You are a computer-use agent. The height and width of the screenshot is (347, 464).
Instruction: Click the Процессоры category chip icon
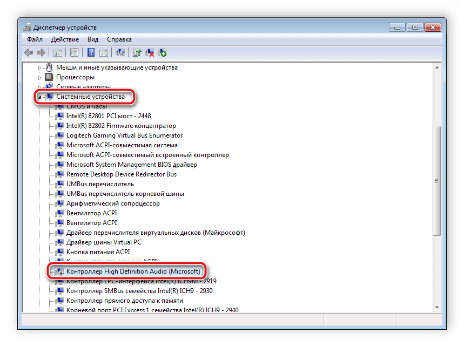coord(49,77)
